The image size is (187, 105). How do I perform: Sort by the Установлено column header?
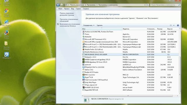[x=151, y=29]
